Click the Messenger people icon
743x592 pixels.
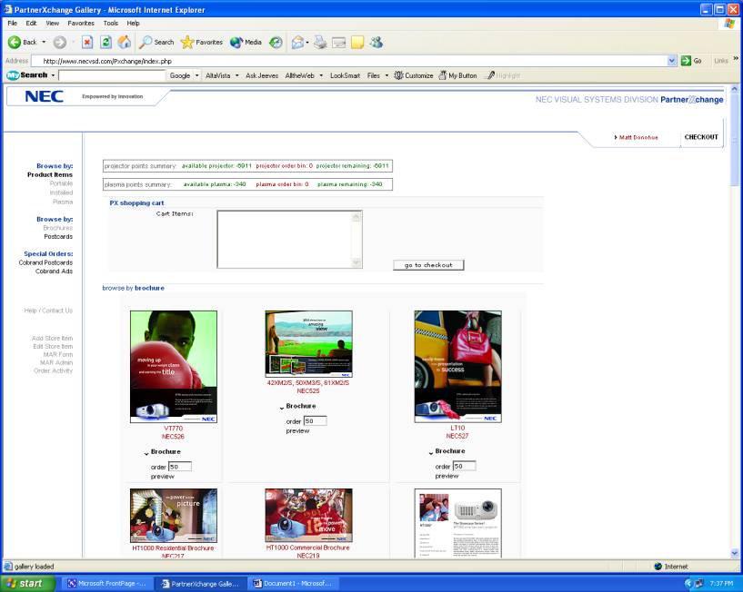tap(377, 42)
